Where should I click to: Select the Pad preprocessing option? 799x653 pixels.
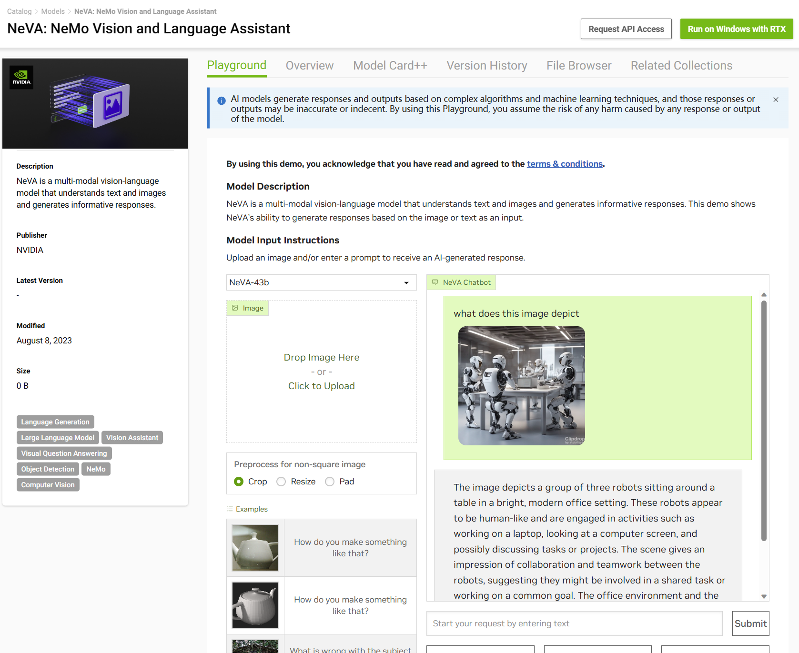tap(330, 482)
